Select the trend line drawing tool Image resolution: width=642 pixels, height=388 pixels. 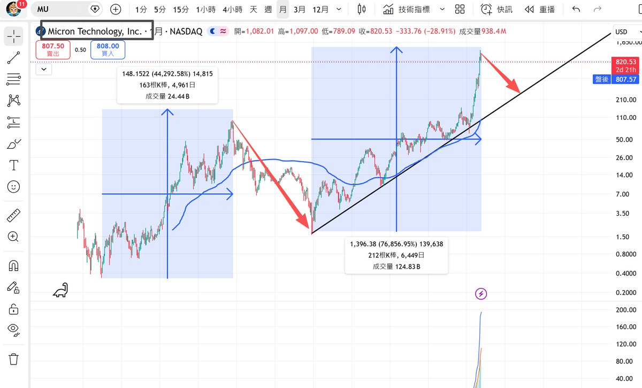click(x=14, y=58)
